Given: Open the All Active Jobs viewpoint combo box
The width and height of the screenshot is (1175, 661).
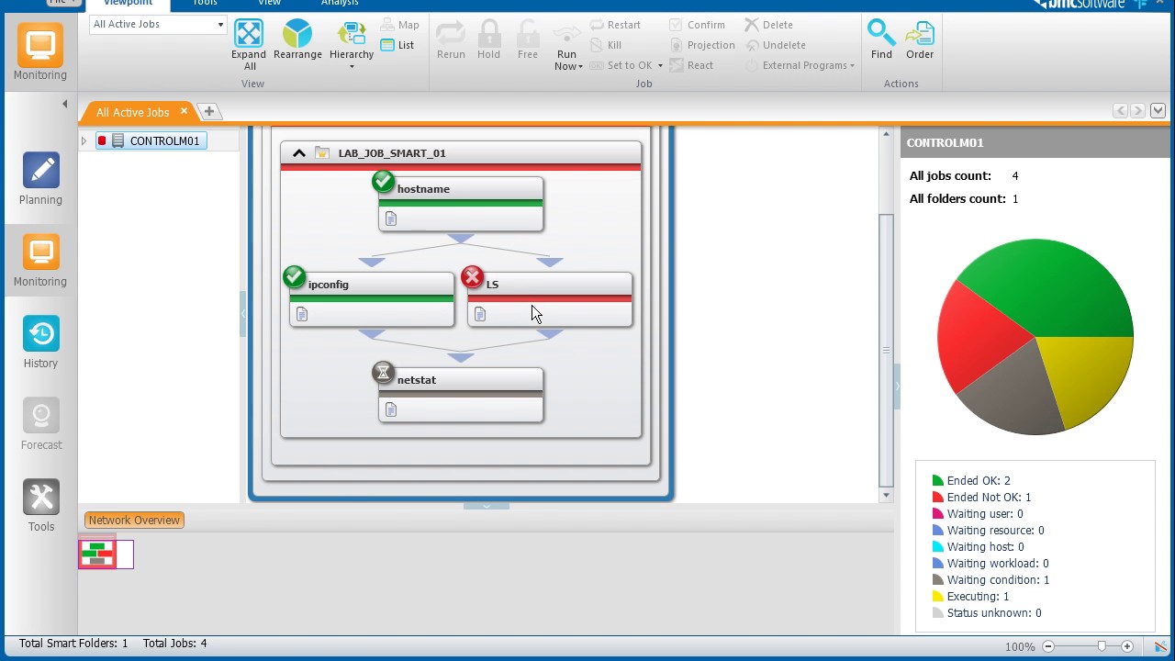Looking at the screenshot, I should tap(158, 24).
